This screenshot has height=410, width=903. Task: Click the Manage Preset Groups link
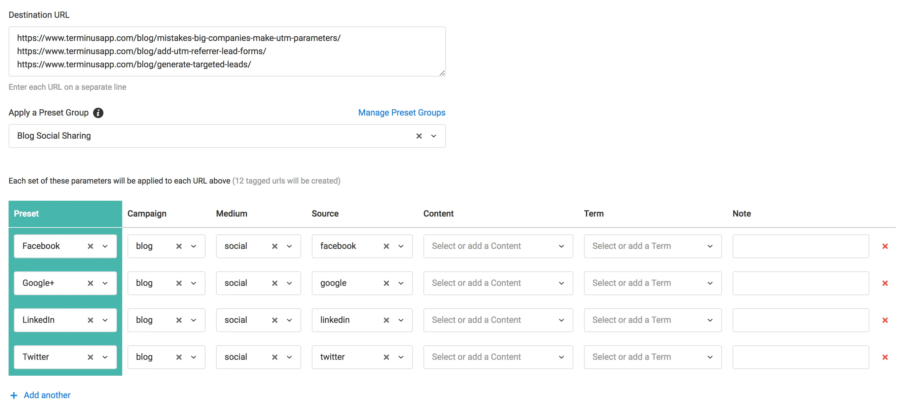click(x=401, y=113)
